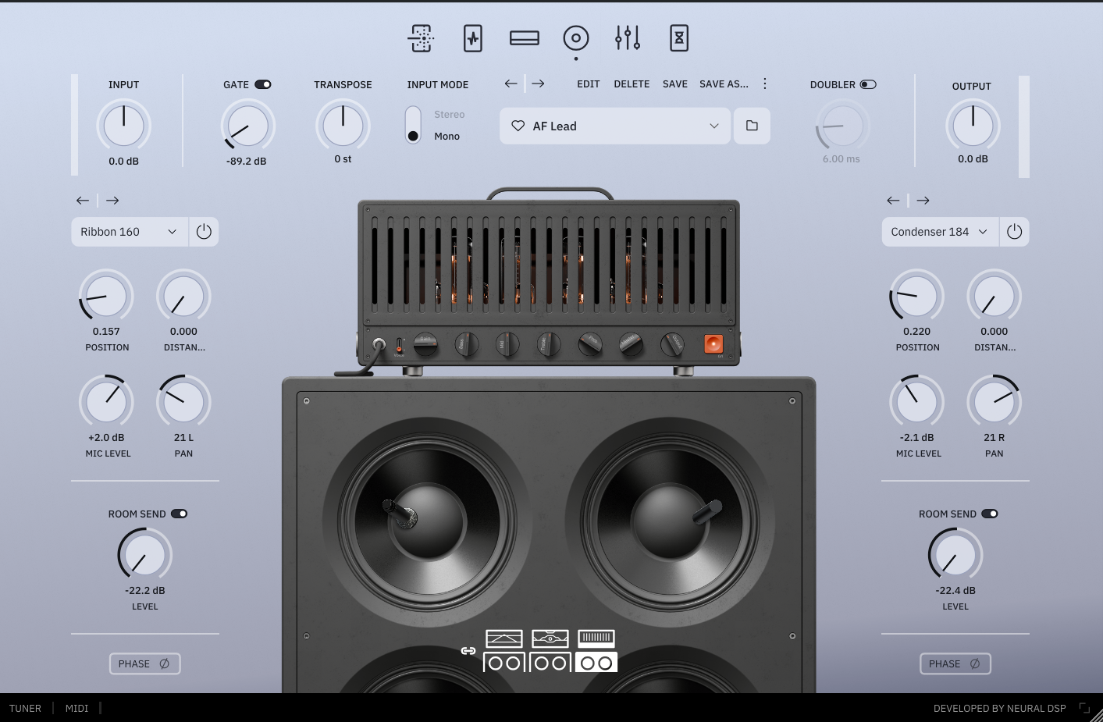Open the hourglass time-effects section icon

tap(679, 38)
